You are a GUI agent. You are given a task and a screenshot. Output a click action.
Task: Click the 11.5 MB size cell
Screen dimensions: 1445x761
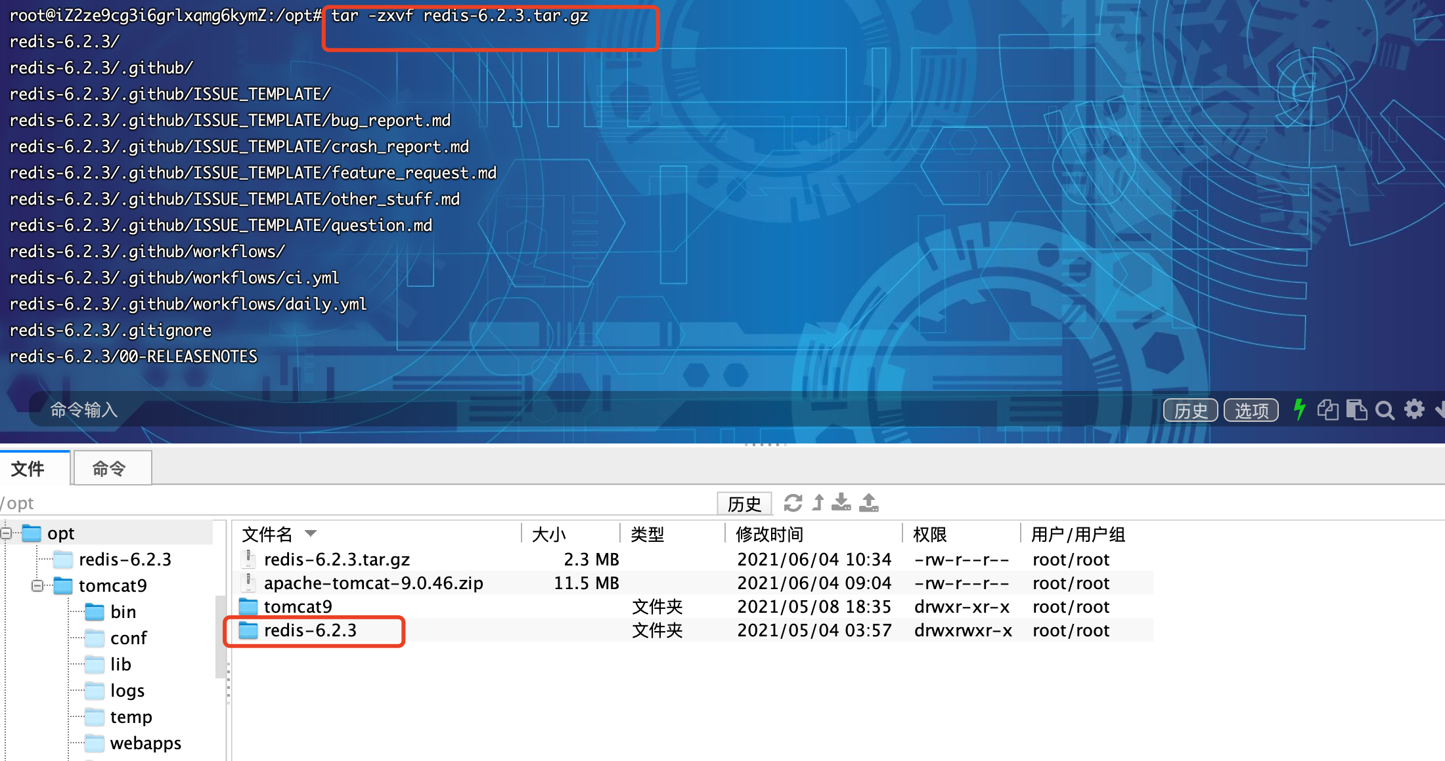pos(587,583)
